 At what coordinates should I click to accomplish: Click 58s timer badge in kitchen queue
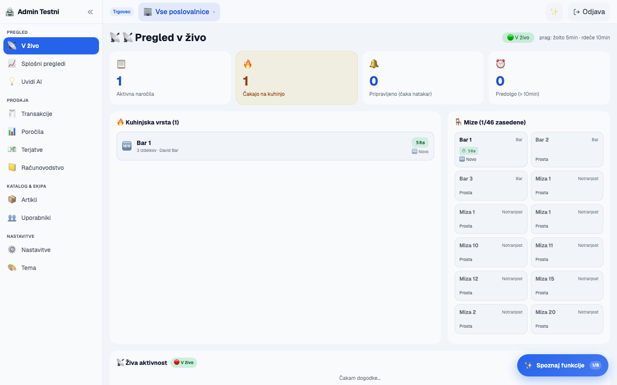pyautogui.click(x=420, y=142)
